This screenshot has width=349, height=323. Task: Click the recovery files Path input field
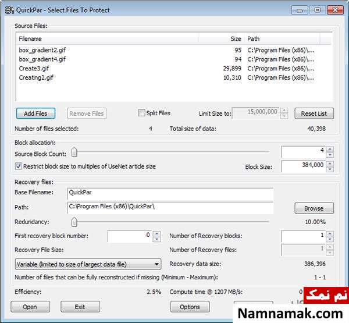click(170, 208)
